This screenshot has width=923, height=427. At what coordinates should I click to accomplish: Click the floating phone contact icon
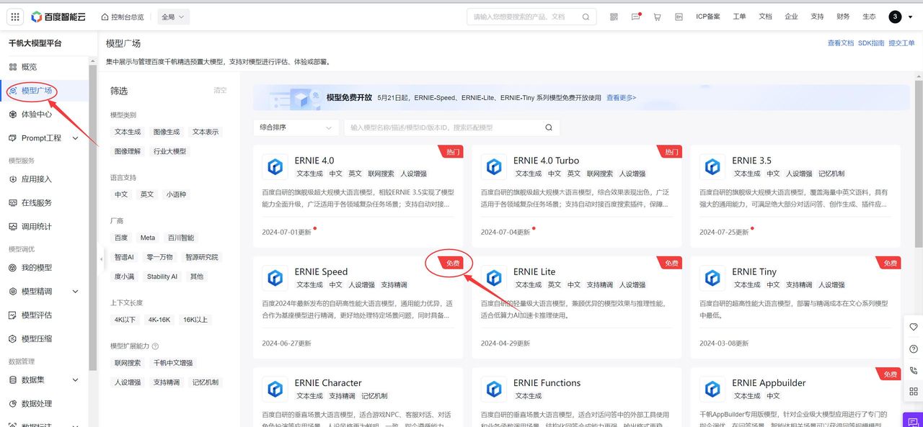coord(914,370)
